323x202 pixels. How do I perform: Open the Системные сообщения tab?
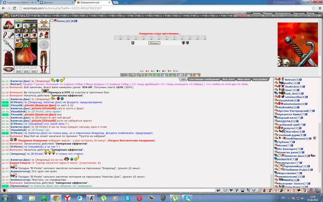(x=204, y=79)
